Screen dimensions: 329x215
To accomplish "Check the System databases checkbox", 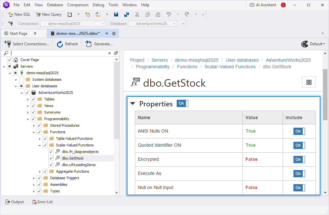I will point(21,79).
